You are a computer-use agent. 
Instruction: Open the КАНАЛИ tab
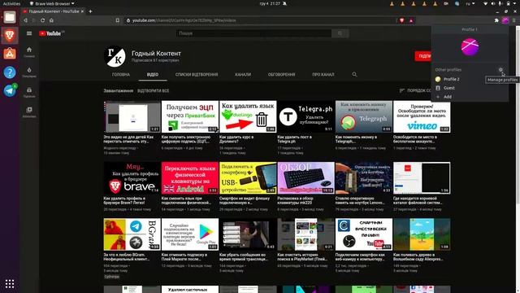pos(243,74)
